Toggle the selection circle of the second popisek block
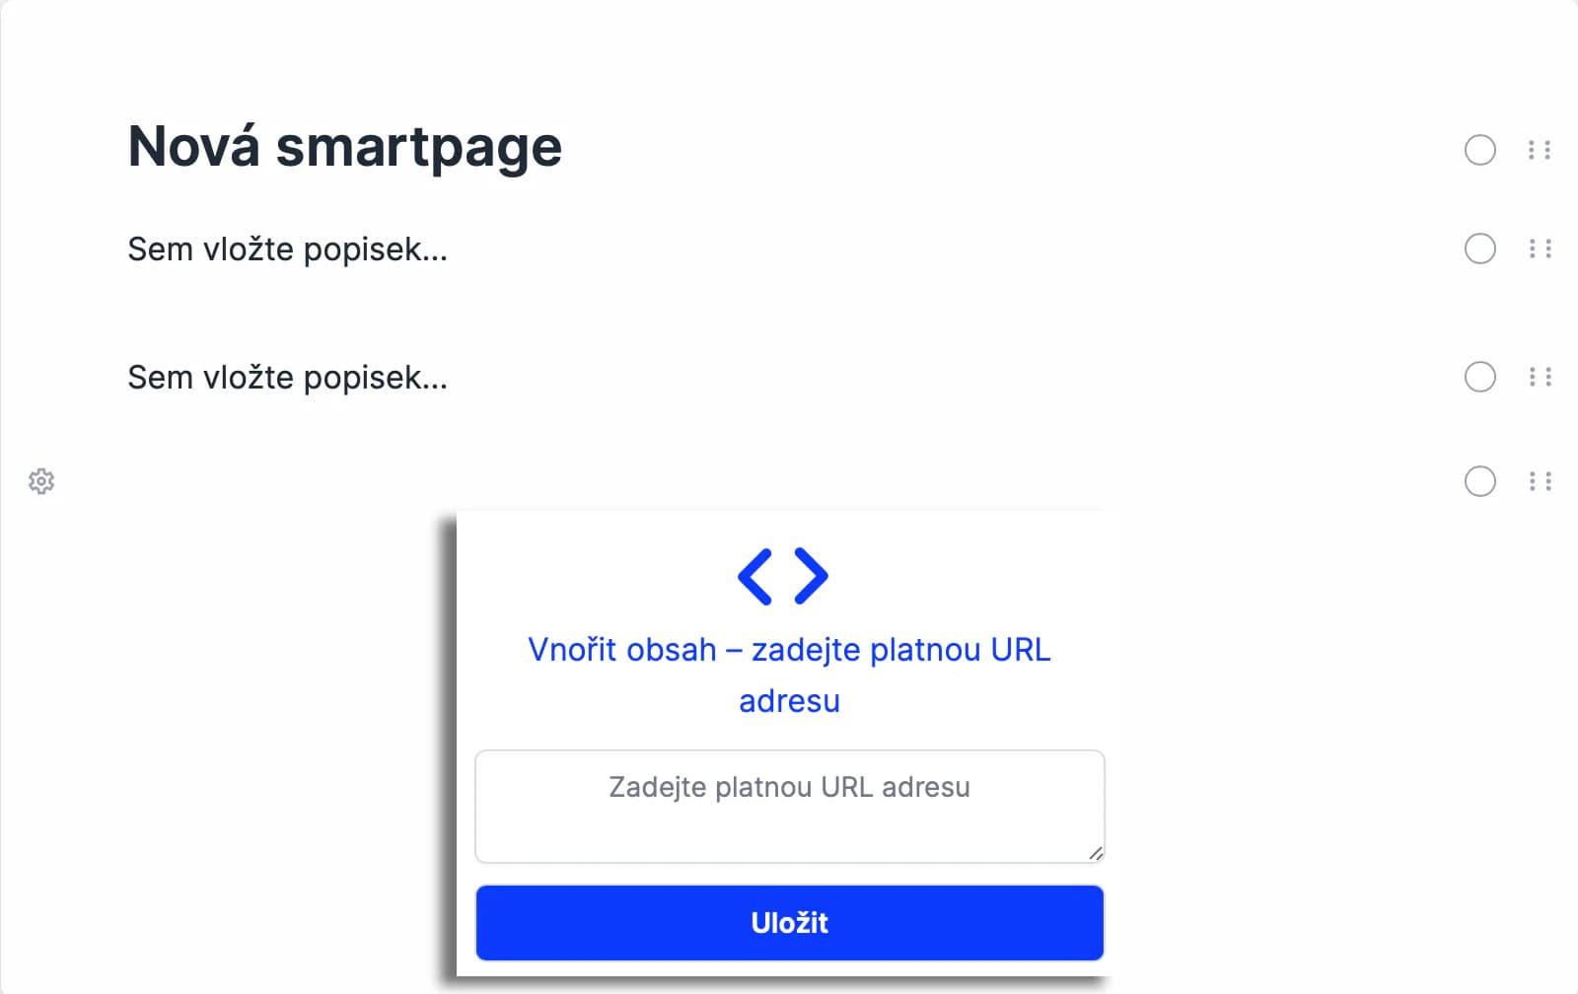This screenshot has width=1578, height=994. tap(1479, 377)
